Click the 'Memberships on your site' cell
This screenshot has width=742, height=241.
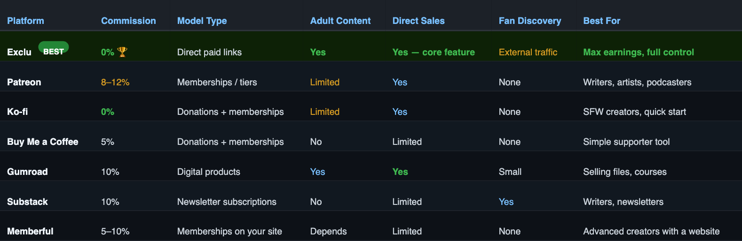tap(229, 231)
